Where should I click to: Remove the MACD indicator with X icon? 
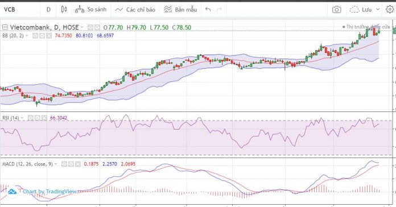click(78, 164)
